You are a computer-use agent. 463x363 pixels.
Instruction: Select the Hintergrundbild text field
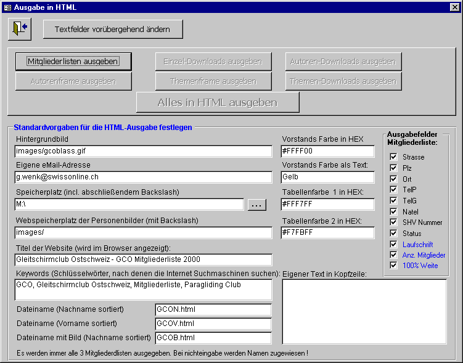pyautogui.click(x=143, y=151)
